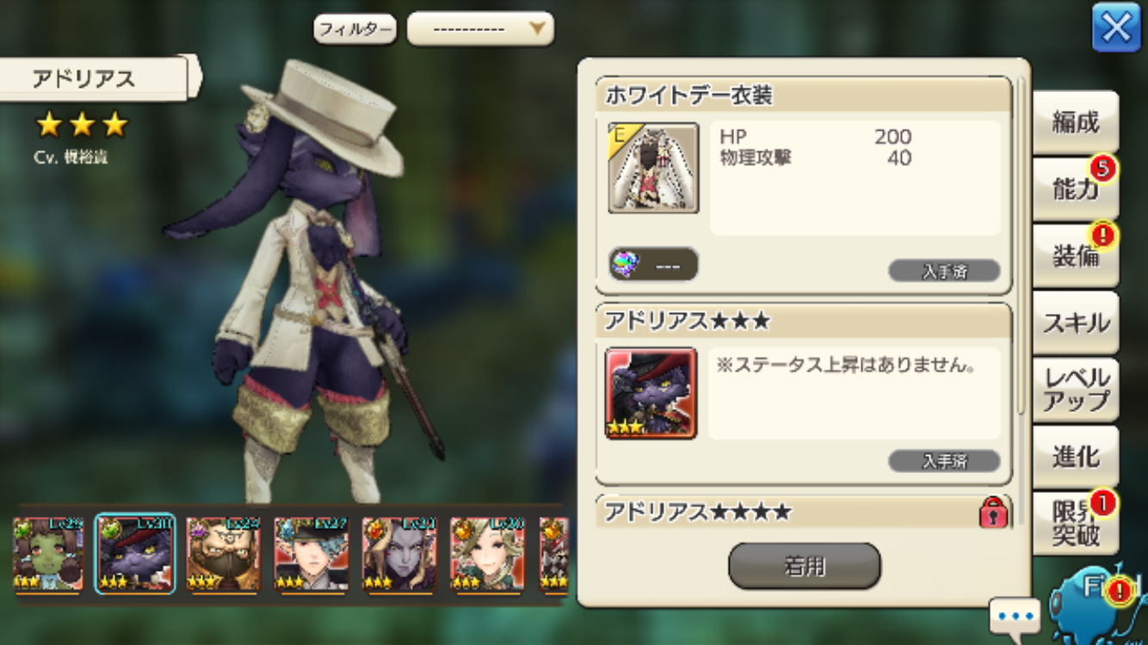Click the 着用 wear button
The image size is (1148, 645).
(805, 566)
